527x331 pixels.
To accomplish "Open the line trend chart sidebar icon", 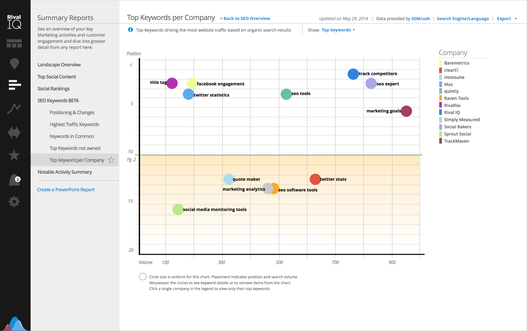I will 14,108.
